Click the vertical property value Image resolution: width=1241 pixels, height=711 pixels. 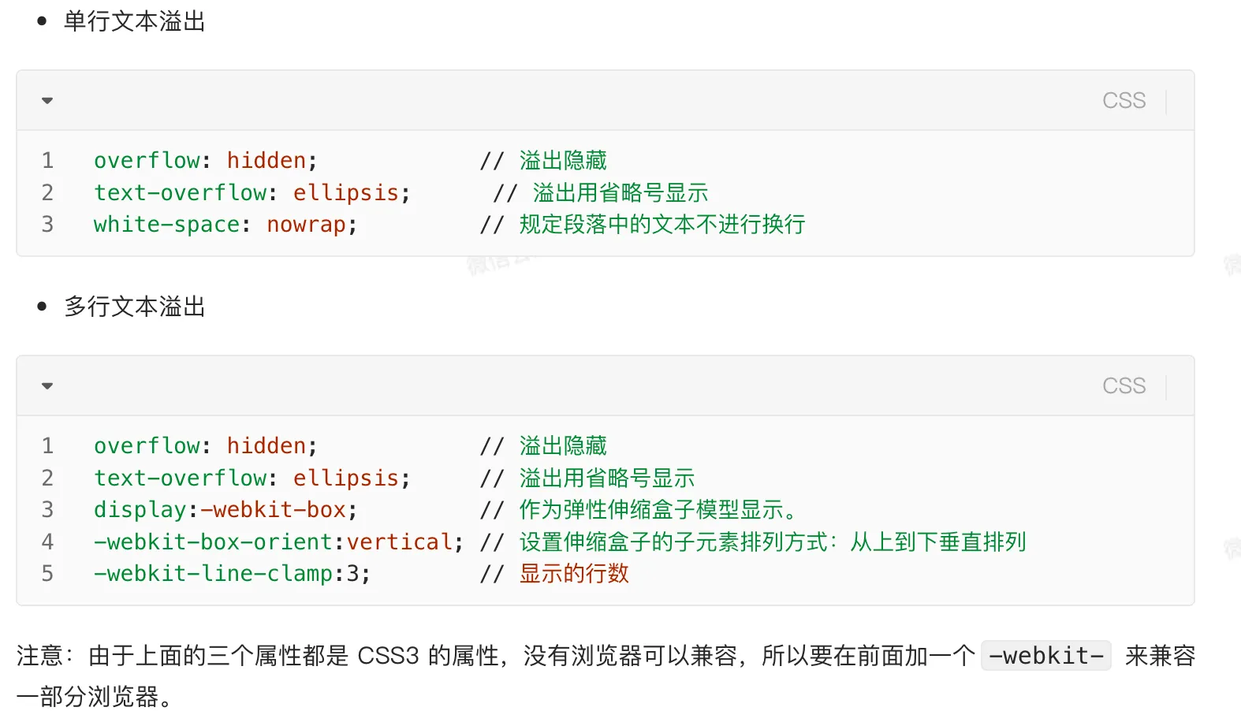[x=400, y=542]
